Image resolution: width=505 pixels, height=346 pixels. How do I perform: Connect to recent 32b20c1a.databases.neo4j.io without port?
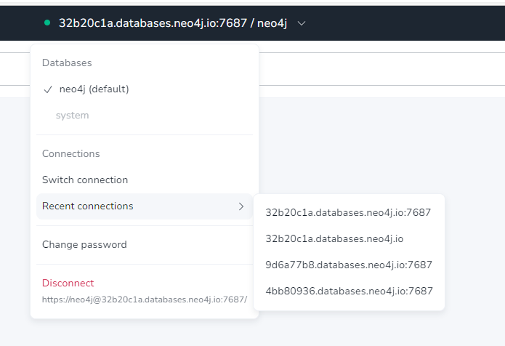tap(334, 238)
